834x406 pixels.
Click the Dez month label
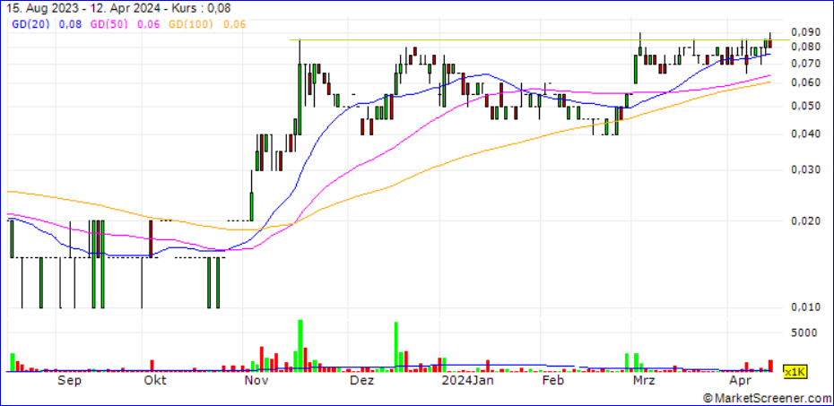pos(361,381)
